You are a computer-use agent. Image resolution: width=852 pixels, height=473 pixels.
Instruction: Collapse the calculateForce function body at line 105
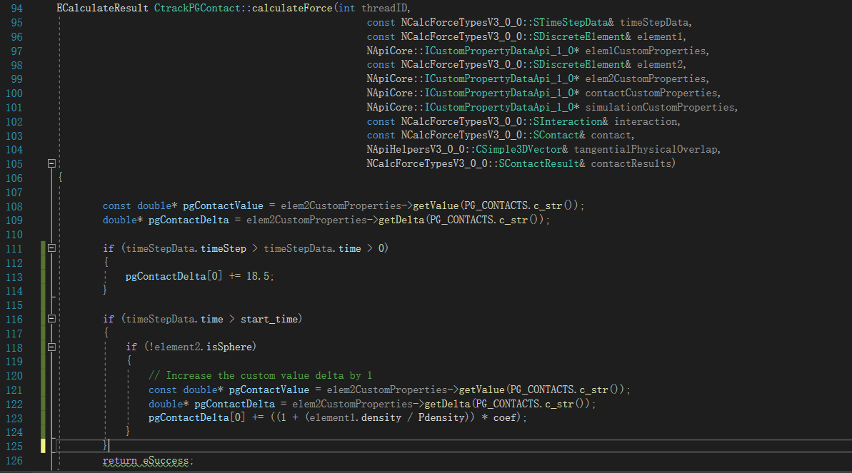tap(51, 163)
